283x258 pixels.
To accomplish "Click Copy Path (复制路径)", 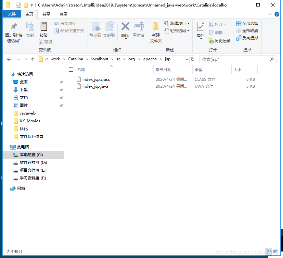I will (65, 24).
